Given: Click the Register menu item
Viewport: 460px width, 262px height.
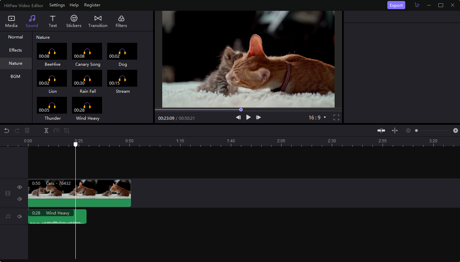Looking at the screenshot, I should pos(92,5).
